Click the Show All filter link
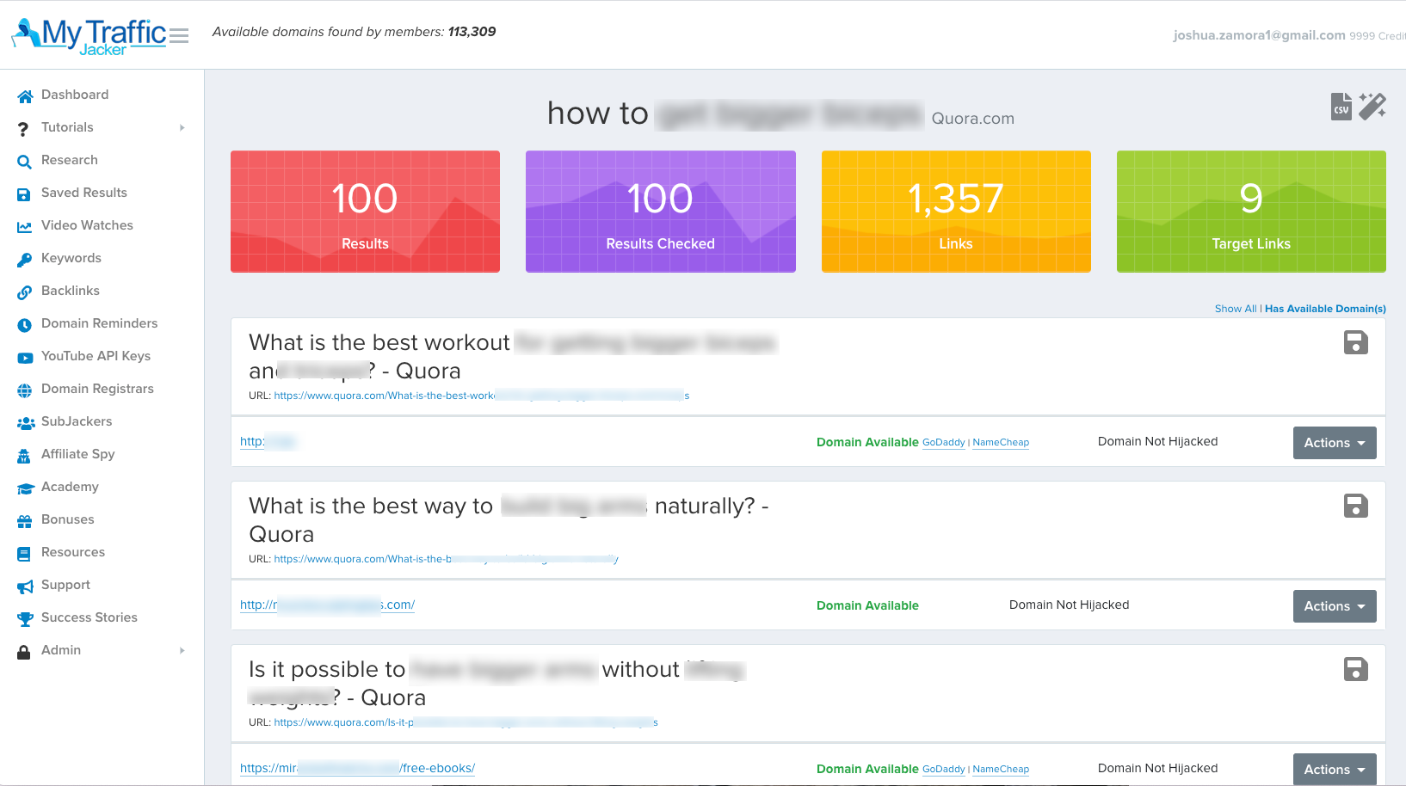 1235,309
